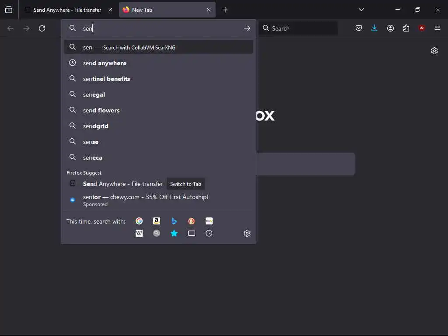Restore down the Firefox window
The width and height of the screenshot is (448, 336).
click(x=418, y=10)
